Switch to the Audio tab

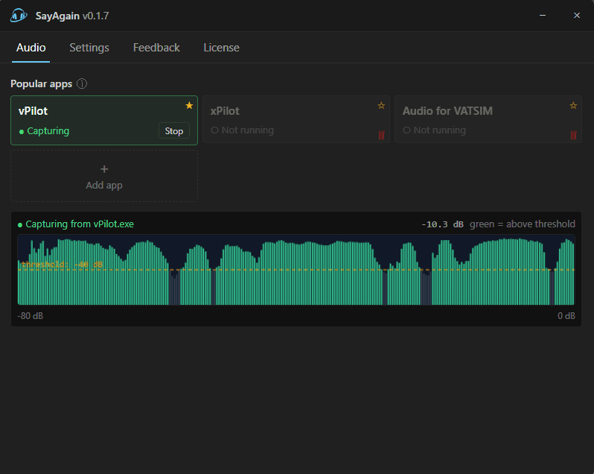pos(31,48)
